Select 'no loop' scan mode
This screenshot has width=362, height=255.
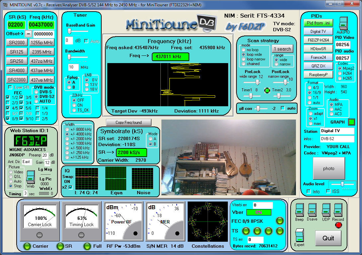[243, 50]
